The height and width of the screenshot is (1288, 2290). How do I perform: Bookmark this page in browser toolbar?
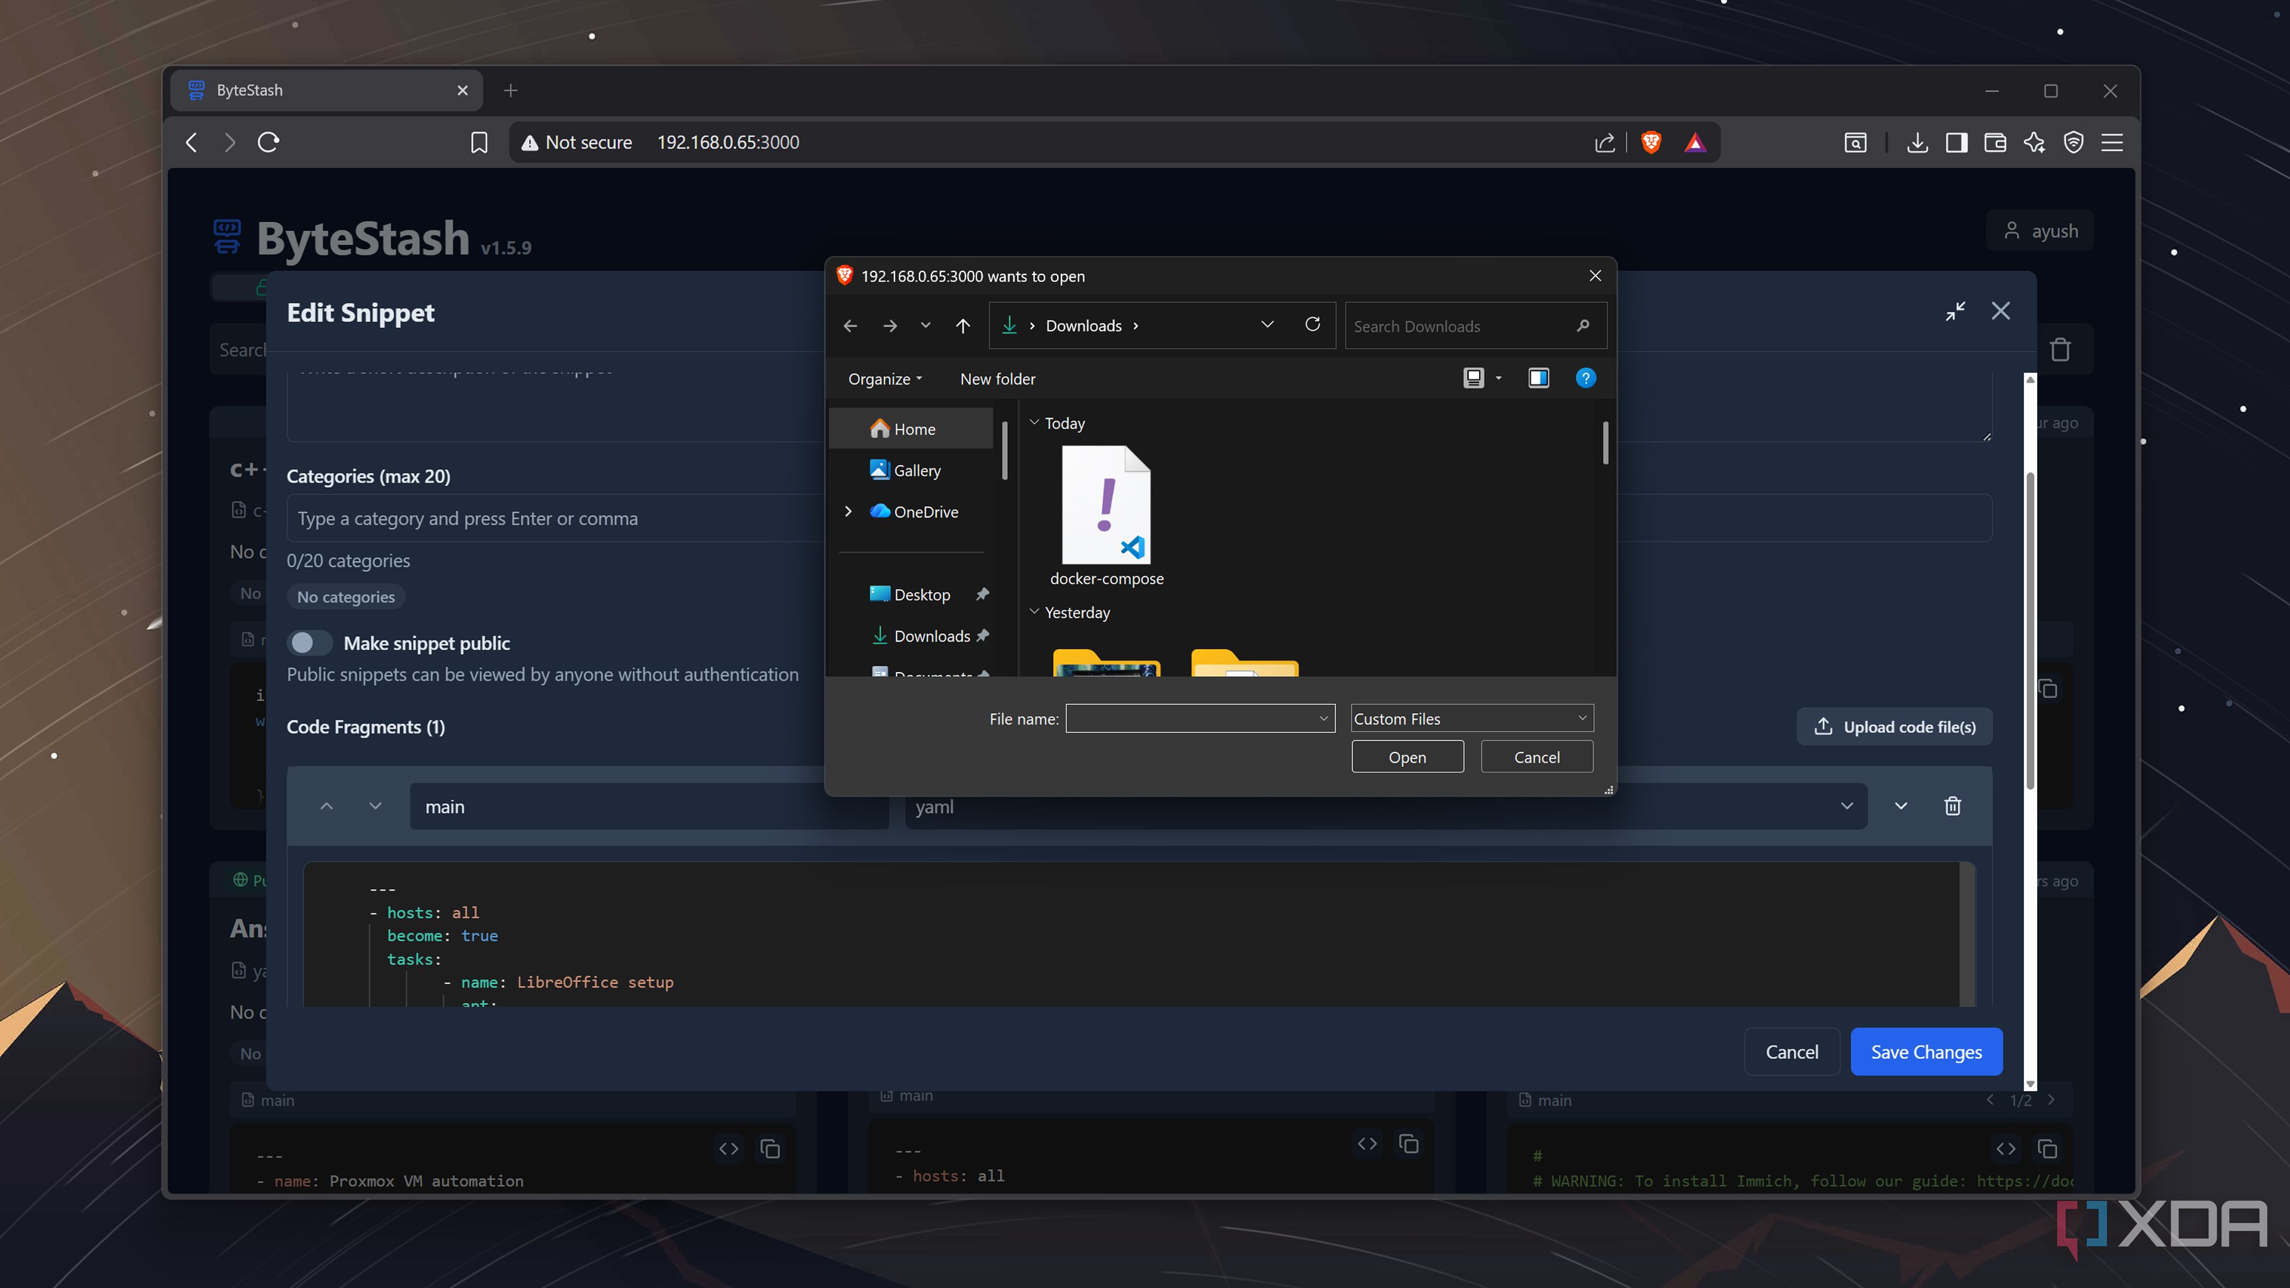pos(479,143)
